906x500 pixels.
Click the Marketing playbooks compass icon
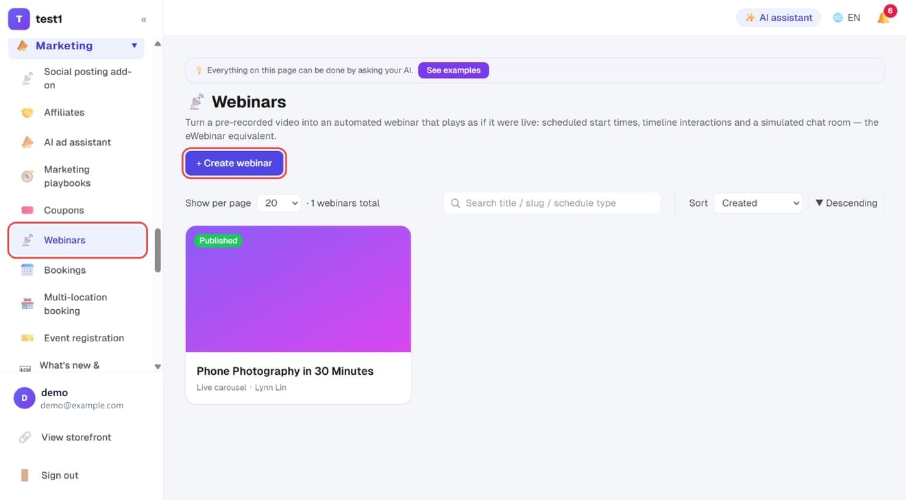27,176
